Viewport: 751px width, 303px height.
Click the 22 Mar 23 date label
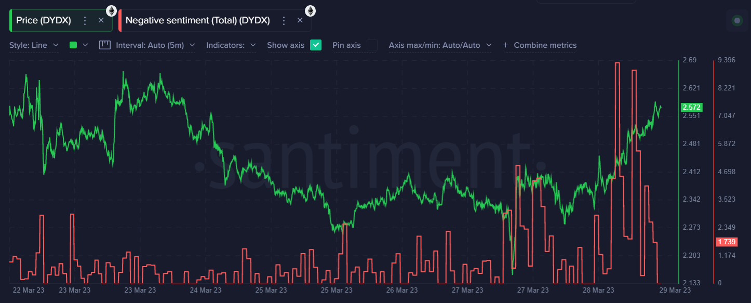[28, 291]
